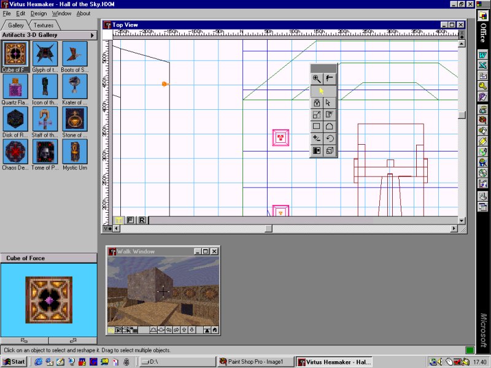Click the yellow highlighted icon in Walk Window toolbar
The height and width of the screenshot is (368, 491).
coord(111,330)
